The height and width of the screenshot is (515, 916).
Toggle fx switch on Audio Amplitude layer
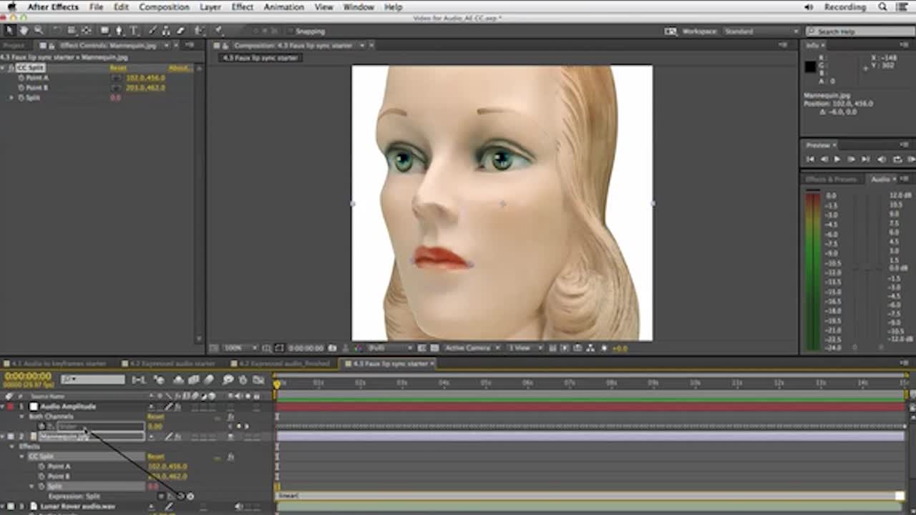(x=177, y=406)
